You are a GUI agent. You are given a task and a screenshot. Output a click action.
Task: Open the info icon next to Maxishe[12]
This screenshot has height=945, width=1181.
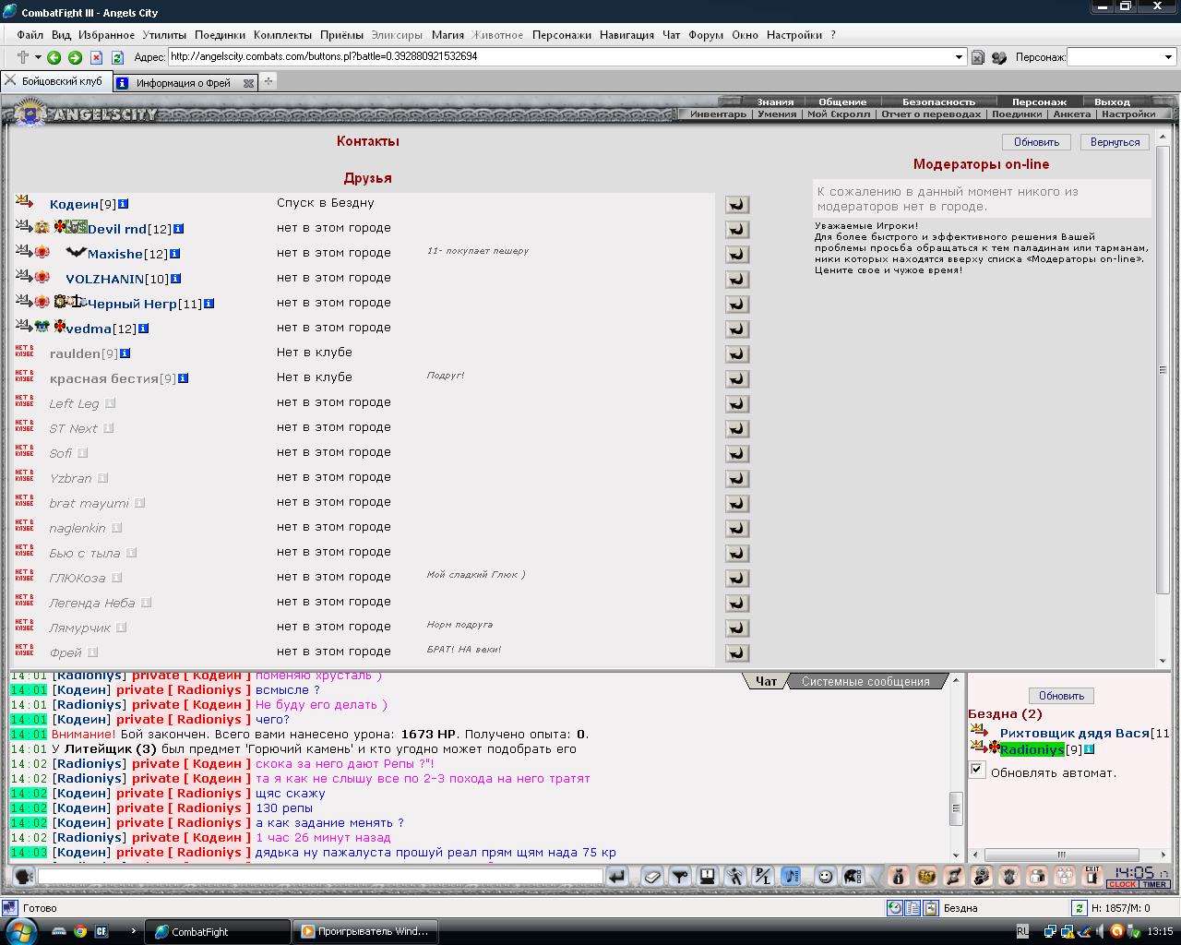pos(174,254)
